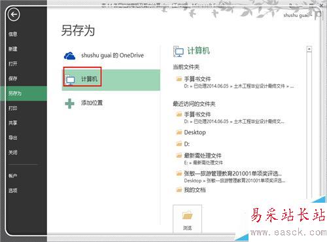Screen dimensions: 327x242
Task: Click the D: path under current folder 手算书文件
Action: pyautogui.click(x=239, y=86)
